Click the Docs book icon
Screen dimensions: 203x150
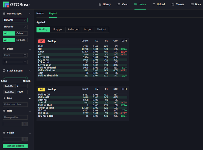tap(192, 4)
